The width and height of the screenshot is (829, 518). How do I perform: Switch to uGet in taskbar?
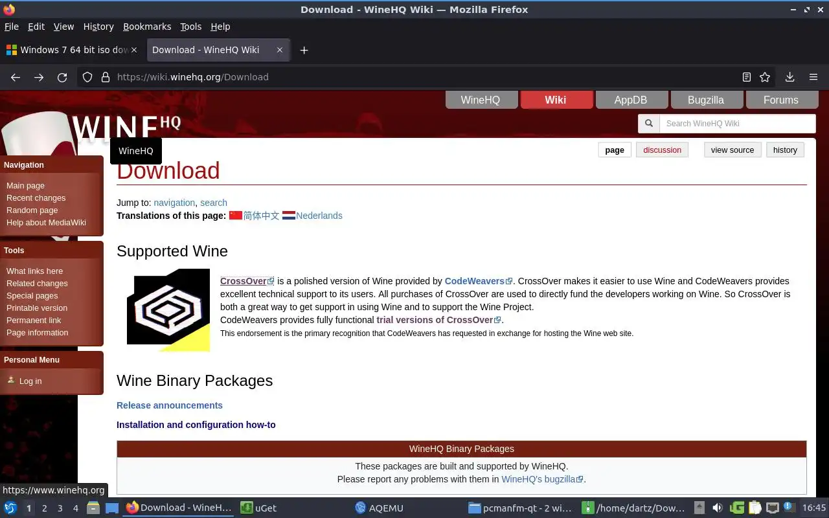259,508
